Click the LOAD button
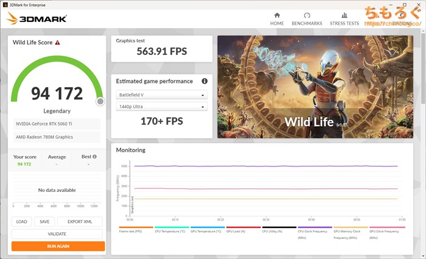426x259 pixels. [21, 221]
